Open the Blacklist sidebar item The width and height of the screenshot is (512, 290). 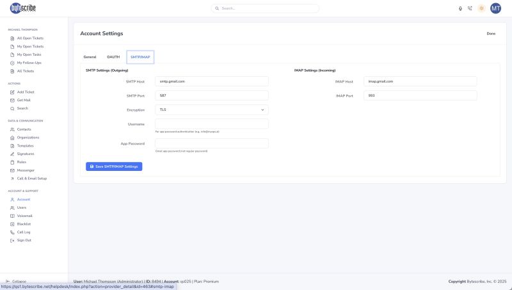24,224
